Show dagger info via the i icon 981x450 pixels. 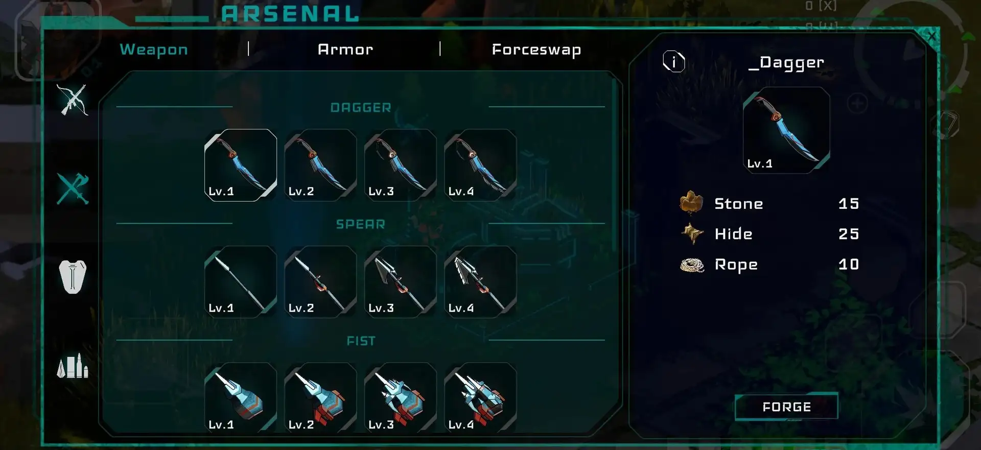(x=674, y=62)
